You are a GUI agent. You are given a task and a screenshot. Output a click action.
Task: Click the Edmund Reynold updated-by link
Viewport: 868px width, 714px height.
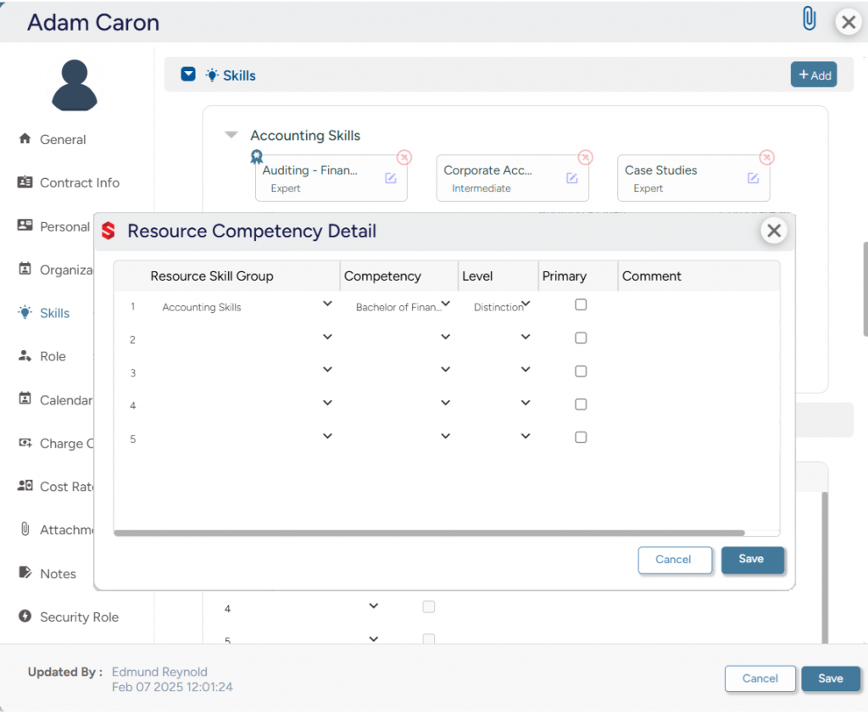(x=159, y=671)
